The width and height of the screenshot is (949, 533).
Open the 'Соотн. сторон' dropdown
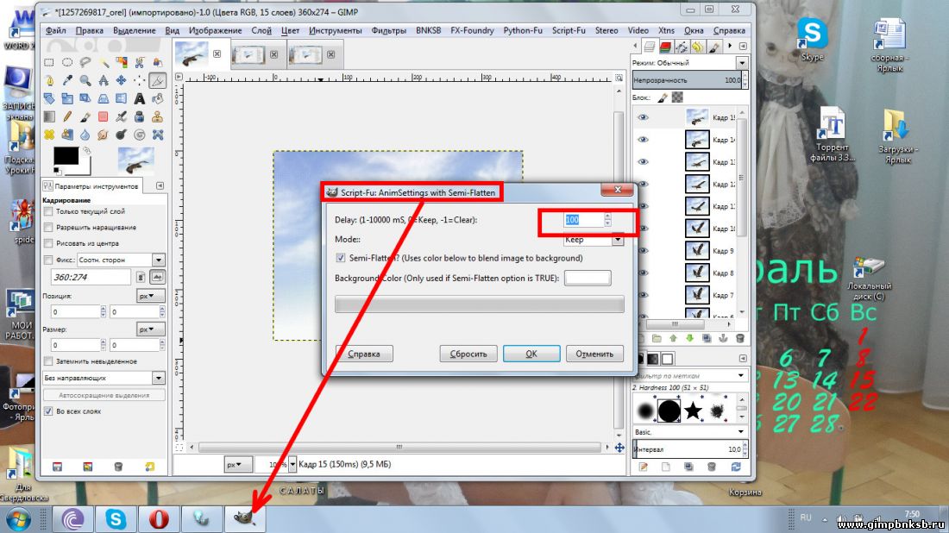158,260
